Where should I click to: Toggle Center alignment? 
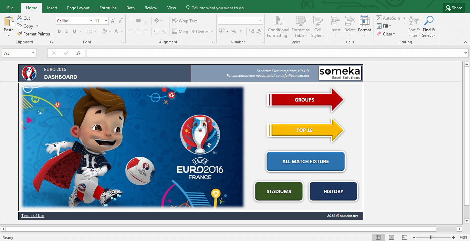(x=138, y=31)
